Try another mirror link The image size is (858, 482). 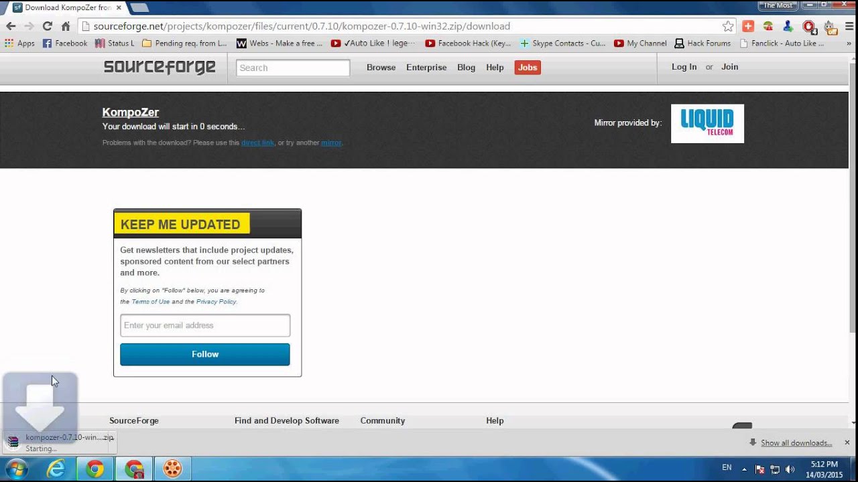pos(331,143)
